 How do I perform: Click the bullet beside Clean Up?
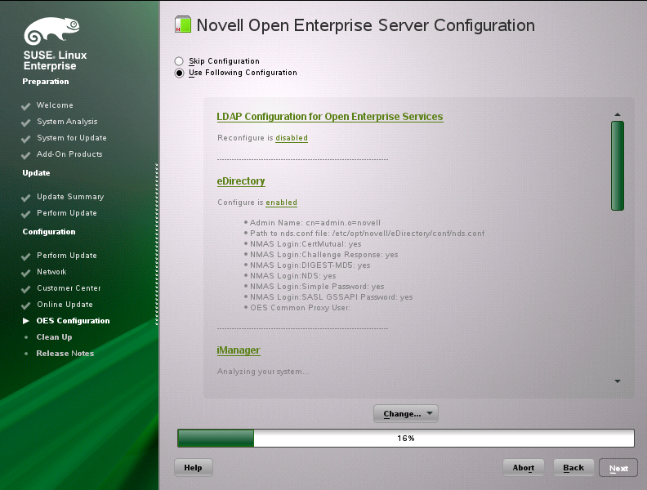pyautogui.click(x=26, y=337)
